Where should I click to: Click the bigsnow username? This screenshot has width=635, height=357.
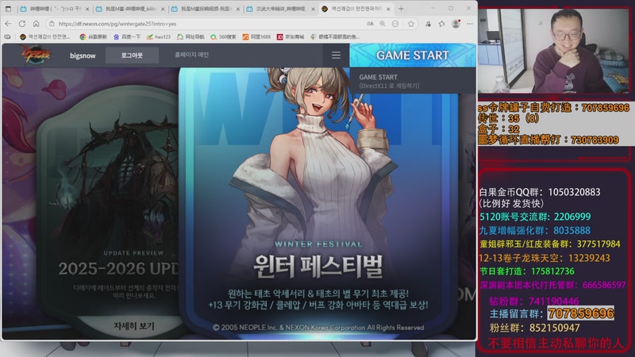coord(83,56)
